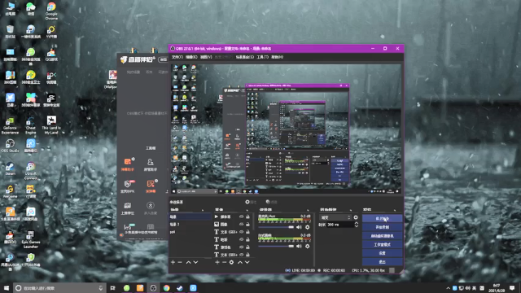
Task: Open Mic/Aux channel settings gear
Action: 308,227
